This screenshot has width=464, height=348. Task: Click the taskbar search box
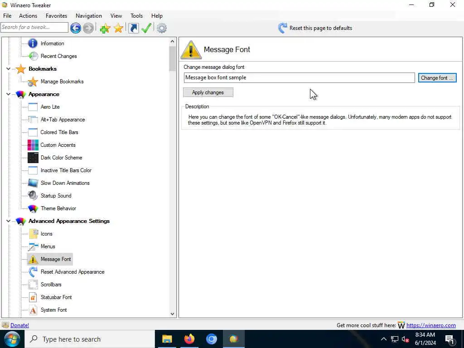coord(90,339)
